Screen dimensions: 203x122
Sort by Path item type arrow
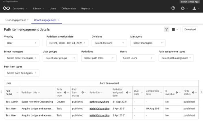tap(68, 93)
